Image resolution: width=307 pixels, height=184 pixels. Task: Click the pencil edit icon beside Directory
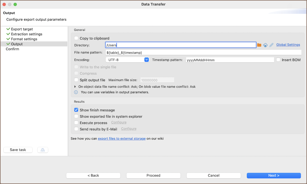pyautogui.click(x=271, y=45)
